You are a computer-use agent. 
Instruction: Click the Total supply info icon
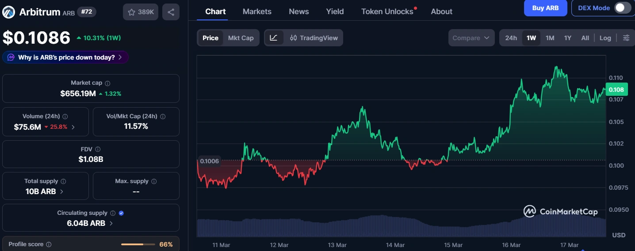click(x=63, y=181)
